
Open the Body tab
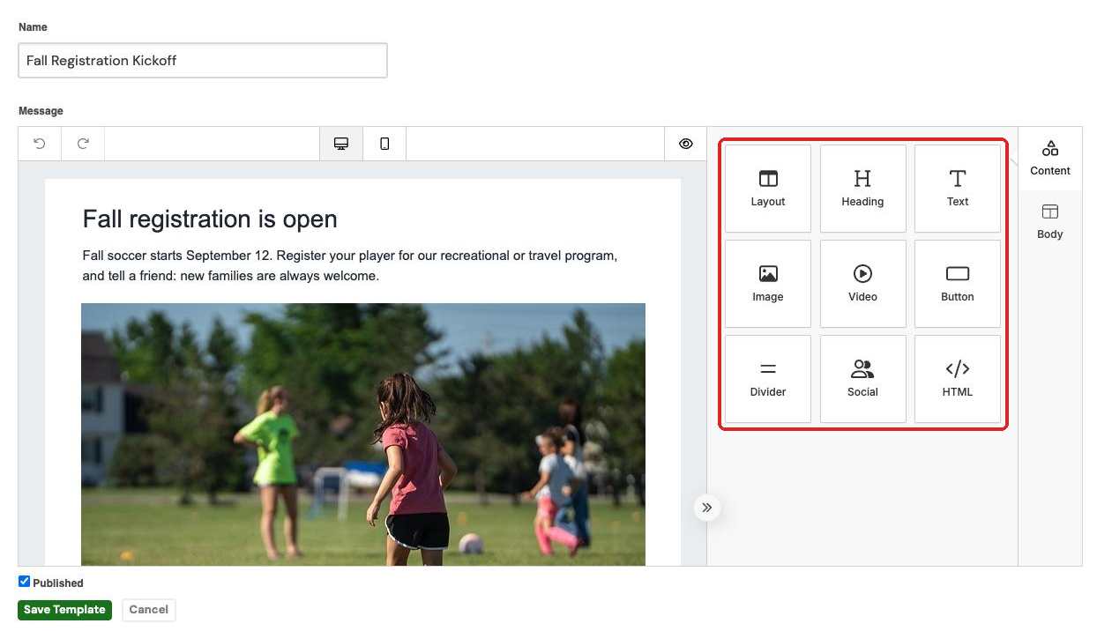[x=1050, y=222]
